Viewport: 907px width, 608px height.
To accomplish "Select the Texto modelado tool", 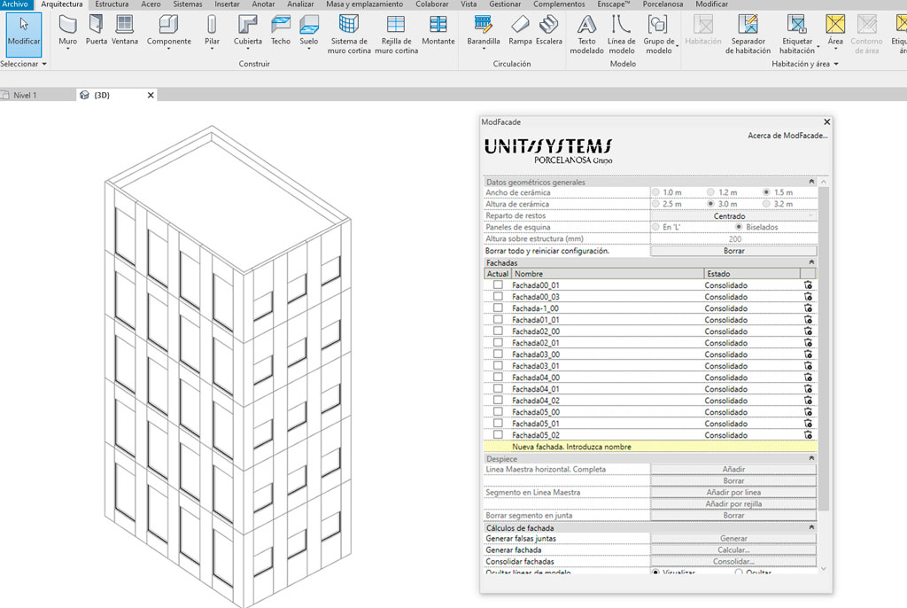I will 586,35.
